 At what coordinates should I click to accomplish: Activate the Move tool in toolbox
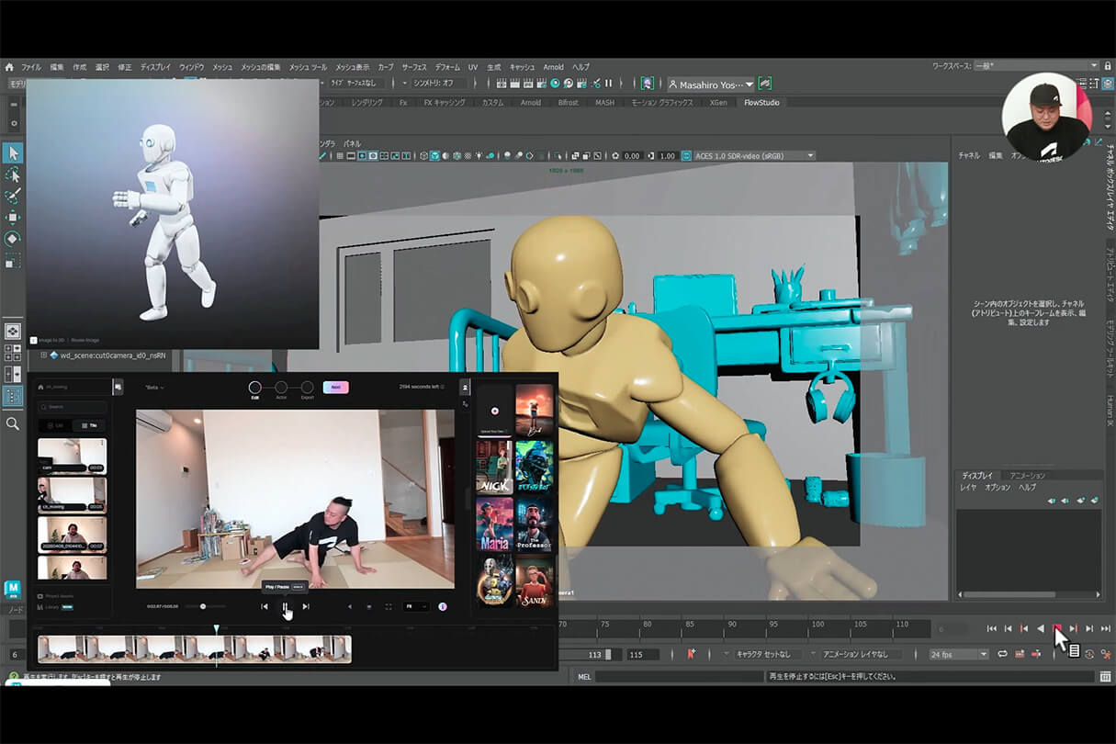(x=13, y=218)
